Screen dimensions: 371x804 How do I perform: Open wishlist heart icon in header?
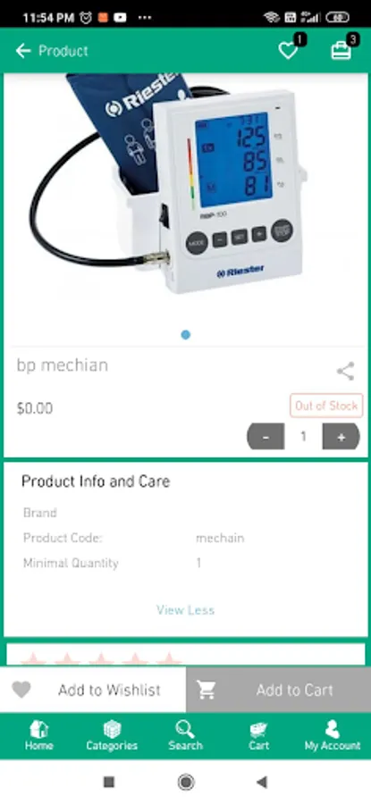click(x=289, y=50)
